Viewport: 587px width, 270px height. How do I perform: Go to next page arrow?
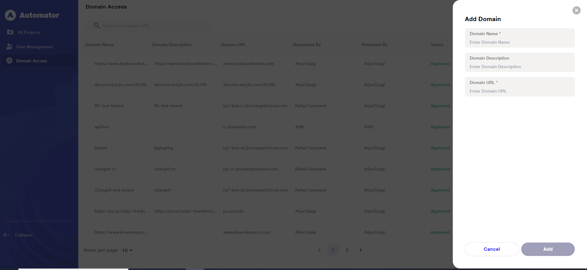tap(360, 250)
